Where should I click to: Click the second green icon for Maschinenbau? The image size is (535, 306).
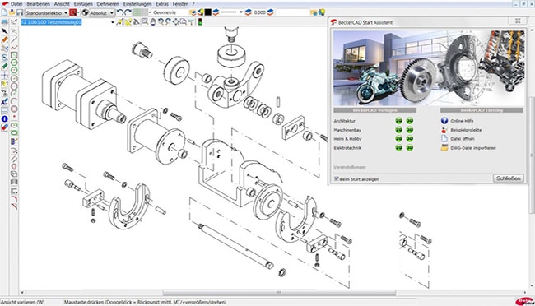click(x=410, y=130)
